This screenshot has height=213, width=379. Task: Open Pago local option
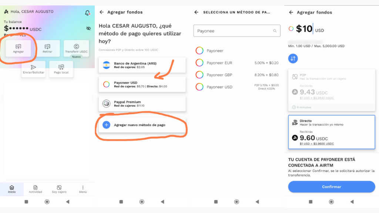[61, 67]
